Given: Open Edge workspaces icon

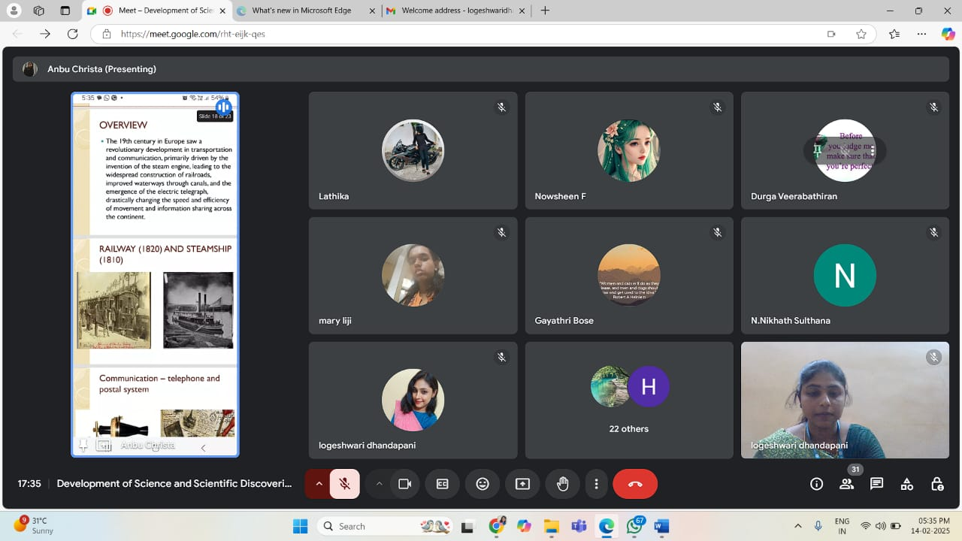Looking at the screenshot, I should click(39, 11).
